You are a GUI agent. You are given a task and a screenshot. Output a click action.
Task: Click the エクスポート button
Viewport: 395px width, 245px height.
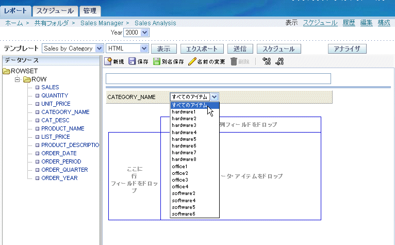pos(202,48)
